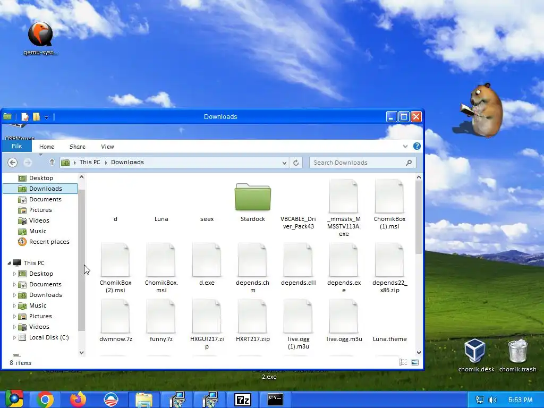This screenshot has width=544, height=408.
Task: Select Downloads in the favorites list
Action: tap(40, 189)
